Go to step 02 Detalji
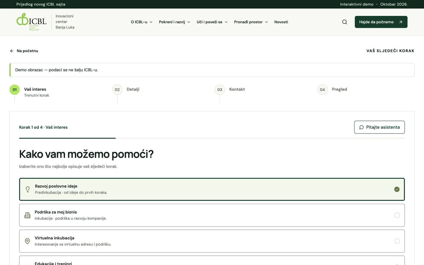Image resolution: width=424 pixels, height=265 pixels. coord(126,90)
